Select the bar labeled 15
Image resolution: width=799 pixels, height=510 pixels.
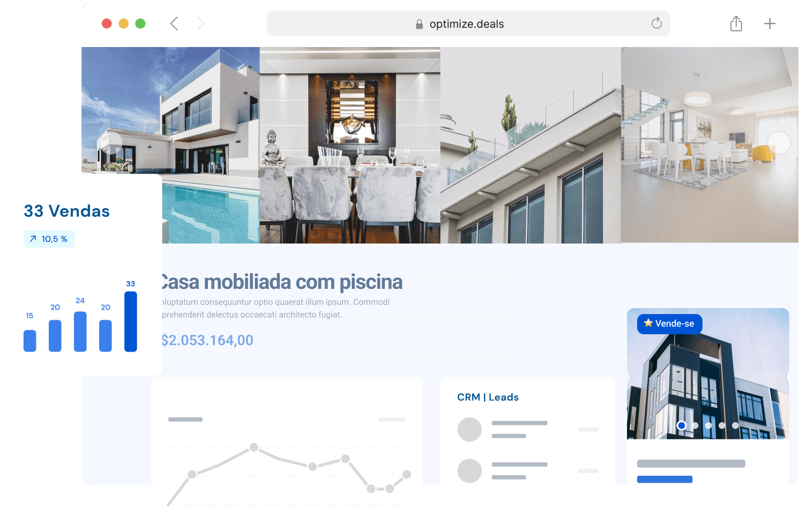coord(30,341)
